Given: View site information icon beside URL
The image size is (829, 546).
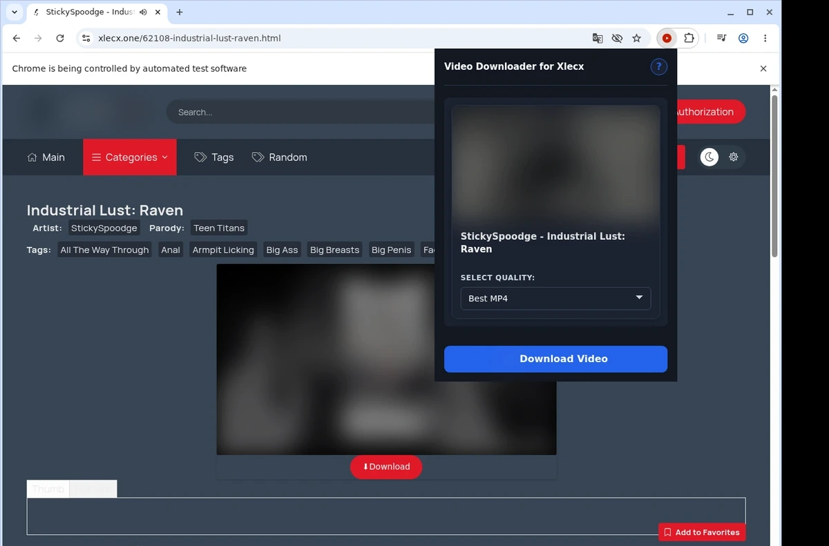Looking at the screenshot, I should point(86,39).
